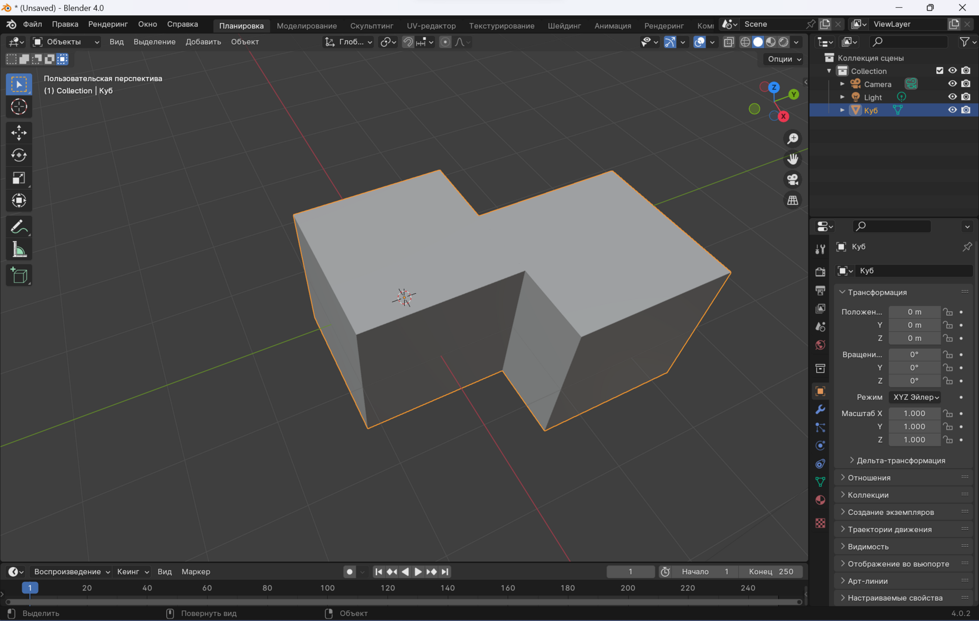Disable Camera in renders

tap(966, 84)
